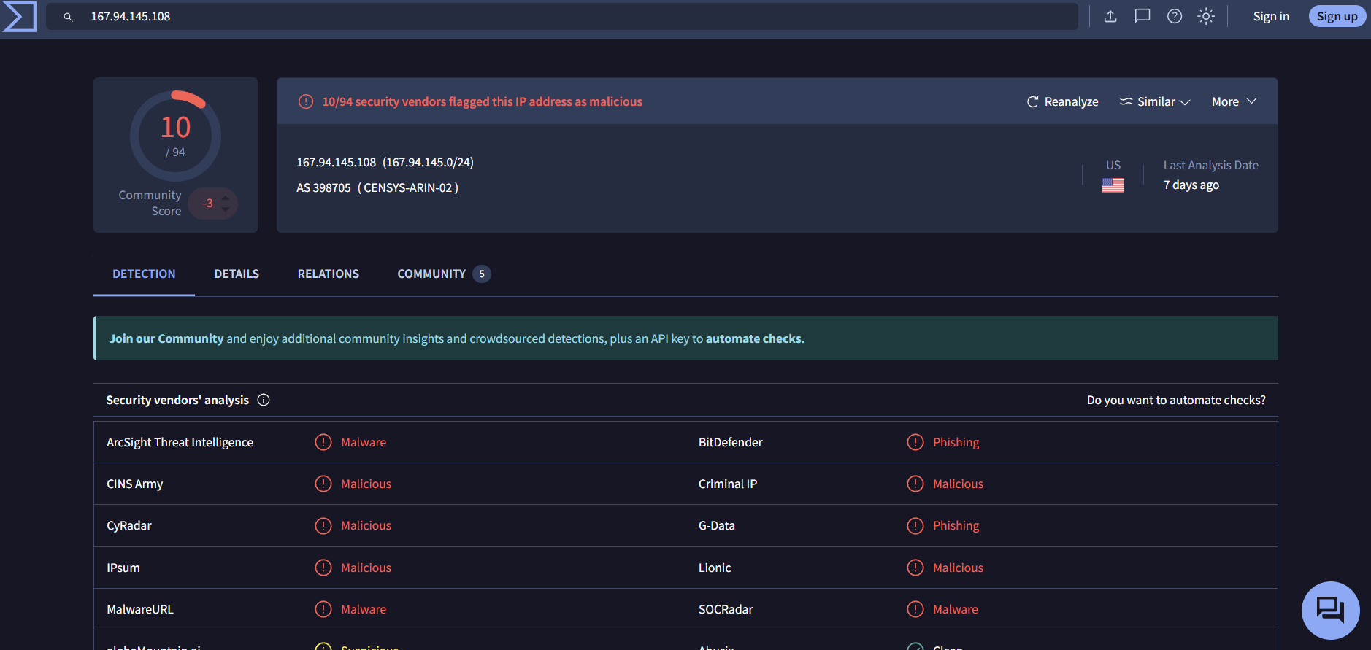Click SOCRadar Malware alert icon

tap(915, 609)
